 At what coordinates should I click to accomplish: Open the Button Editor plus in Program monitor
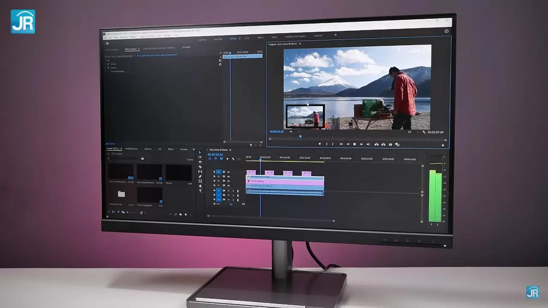click(443, 145)
